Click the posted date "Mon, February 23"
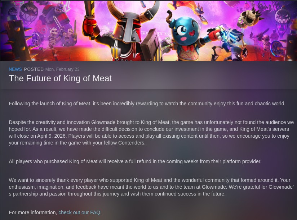This screenshot has width=297, height=220. pyautogui.click(x=62, y=69)
